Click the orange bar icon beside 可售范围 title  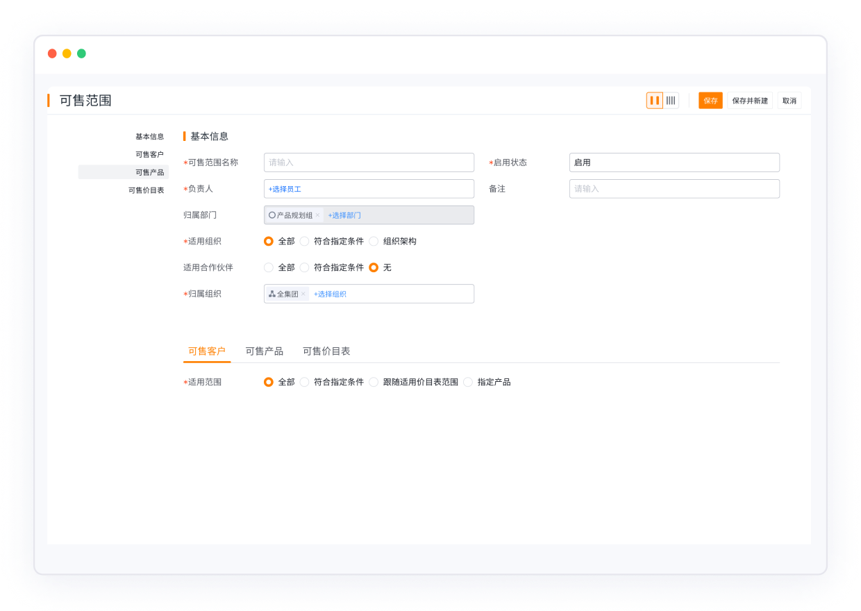coord(47,100)
